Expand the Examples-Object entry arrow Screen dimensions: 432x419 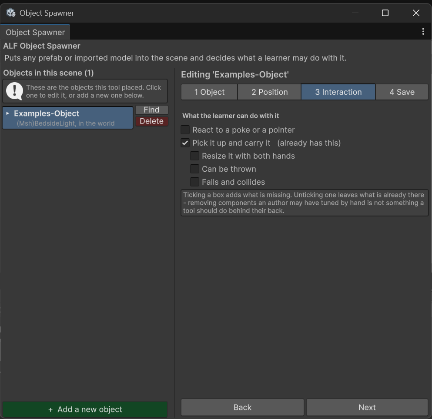(8, 113)
